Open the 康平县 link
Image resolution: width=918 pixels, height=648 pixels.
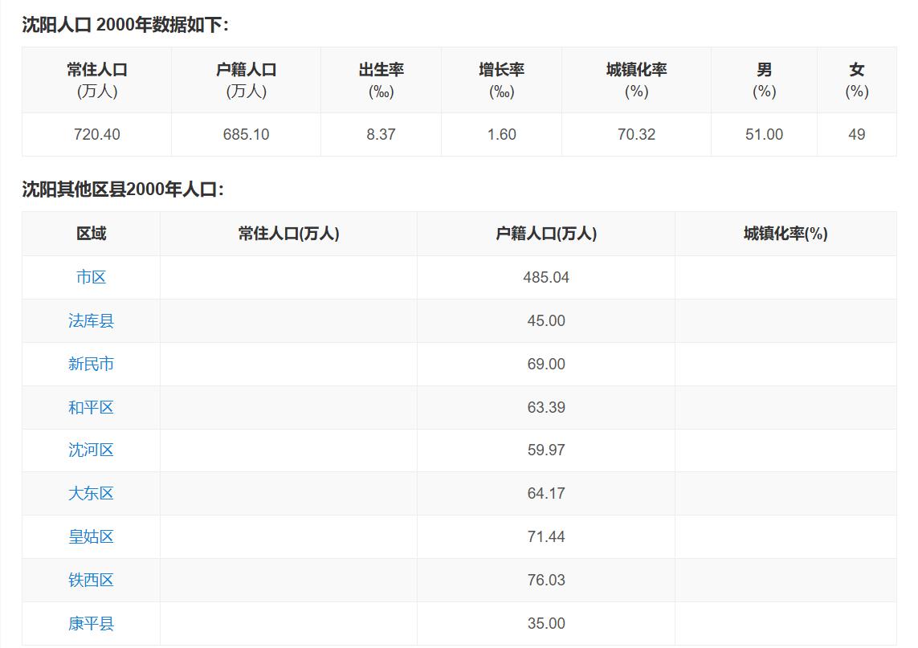(x=91, y=623)
